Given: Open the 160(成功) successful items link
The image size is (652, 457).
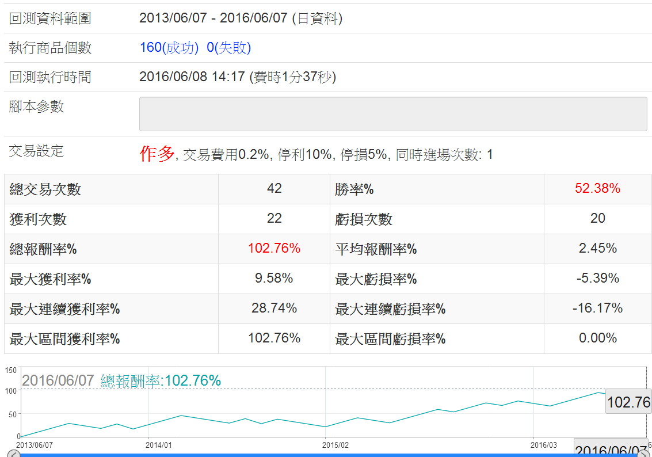Looking at the screenshot, I should 169,48.
